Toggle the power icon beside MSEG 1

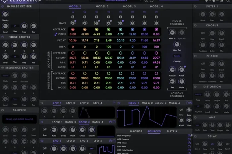119,103
